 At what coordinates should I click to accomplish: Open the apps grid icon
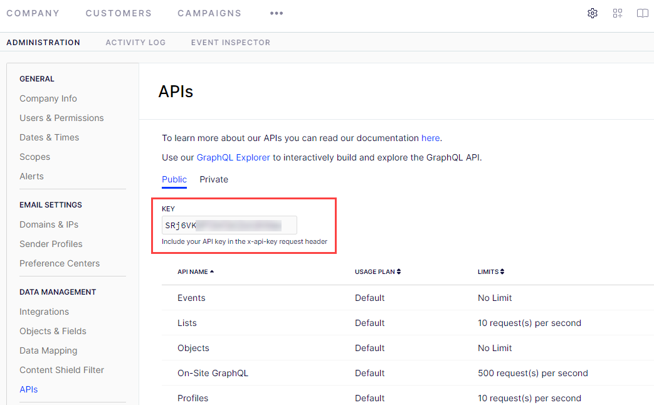[x=618, y=13]
